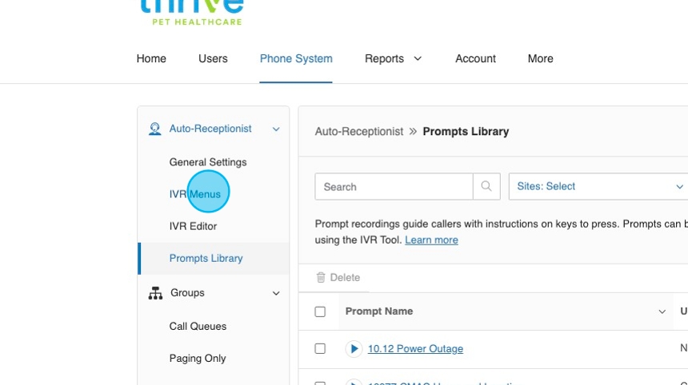Click the Thrive Pet Healthcare logo

(x=191, y=11)
